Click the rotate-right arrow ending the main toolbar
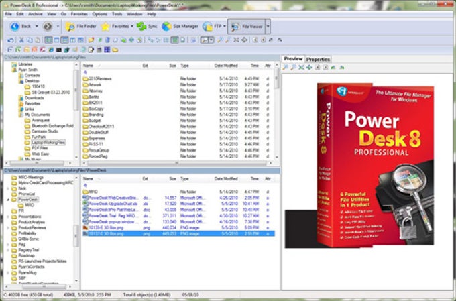This screenshot has height=301, width=456. click(x=280, y=40)
